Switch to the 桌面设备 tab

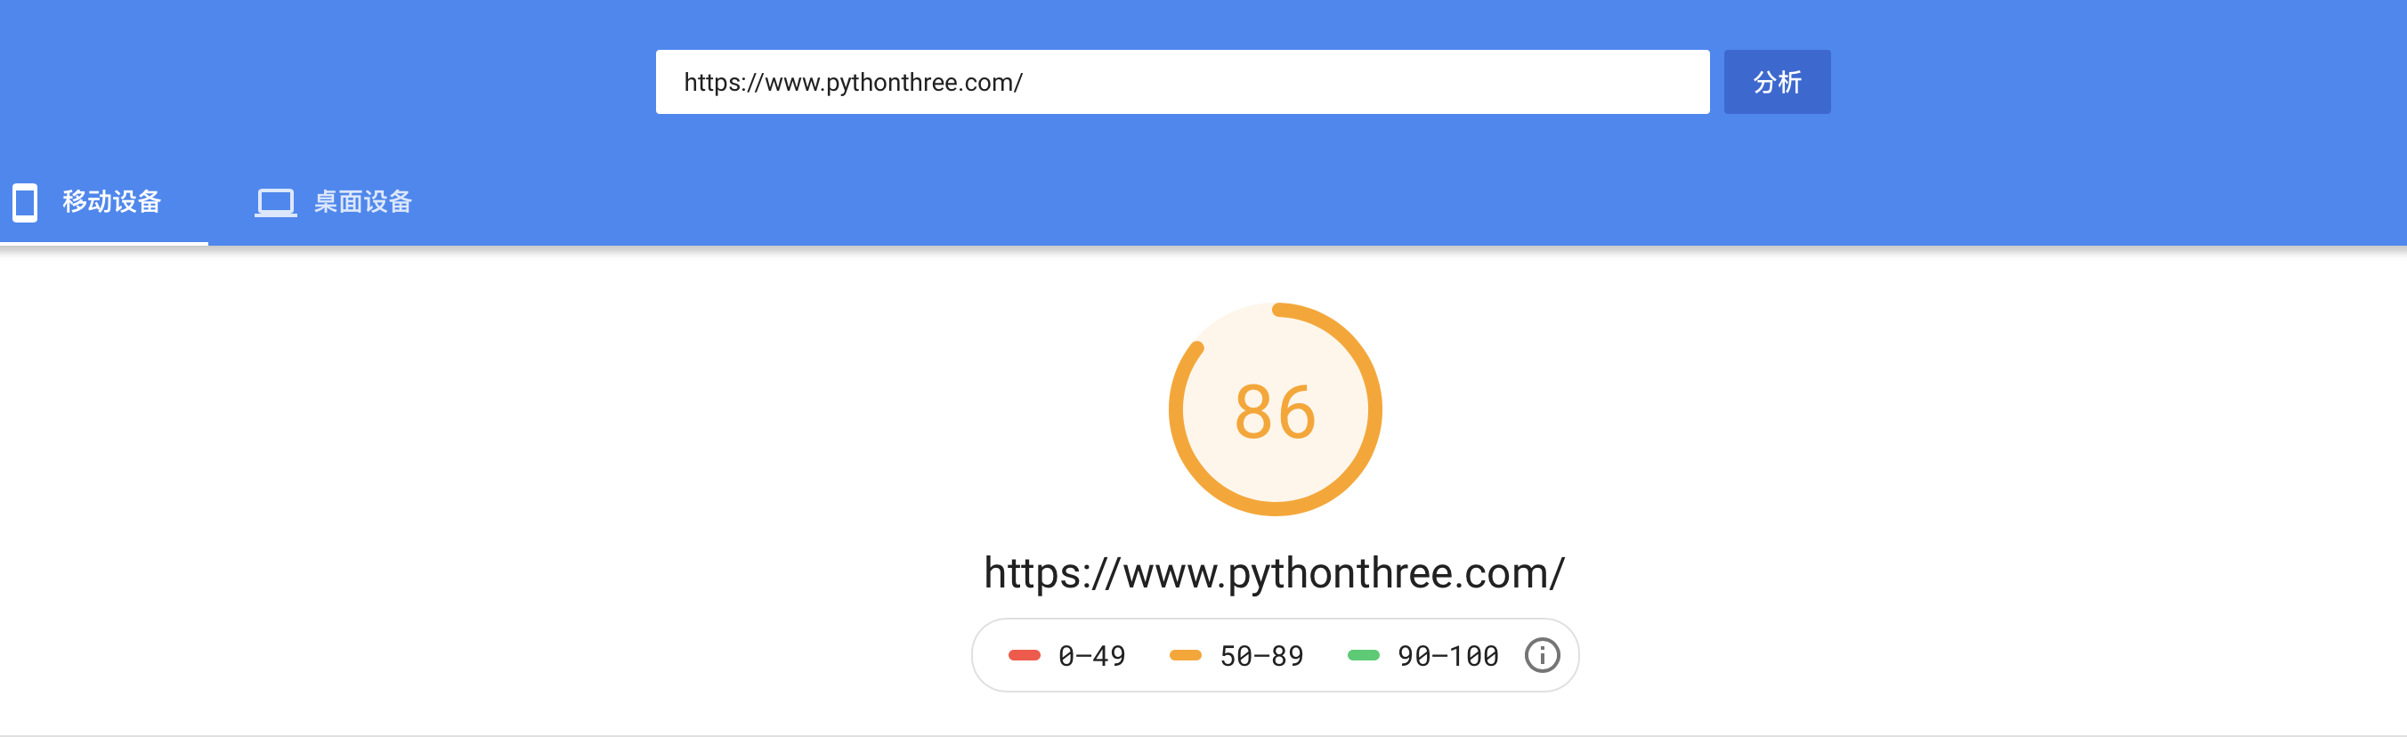tap(362, 202)
